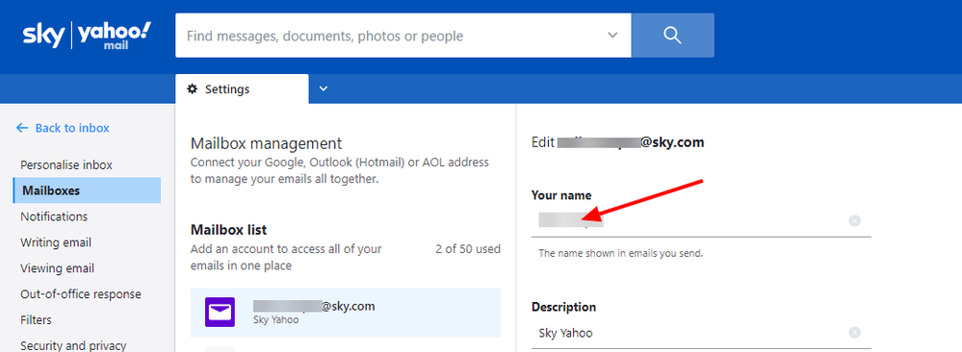Click the back arrow icon beside inbox link

(x=22, y=128)
